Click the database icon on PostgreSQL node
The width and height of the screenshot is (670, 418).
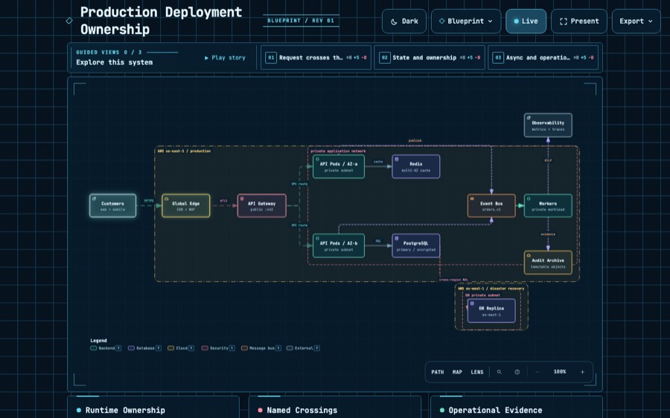[397, 238]
